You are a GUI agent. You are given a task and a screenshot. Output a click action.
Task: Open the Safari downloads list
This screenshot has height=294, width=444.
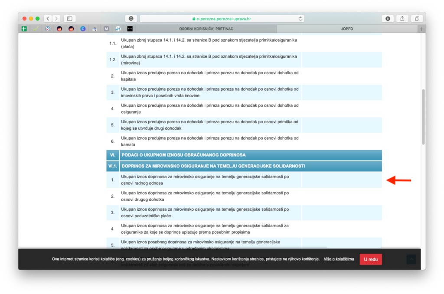point(387,19)
